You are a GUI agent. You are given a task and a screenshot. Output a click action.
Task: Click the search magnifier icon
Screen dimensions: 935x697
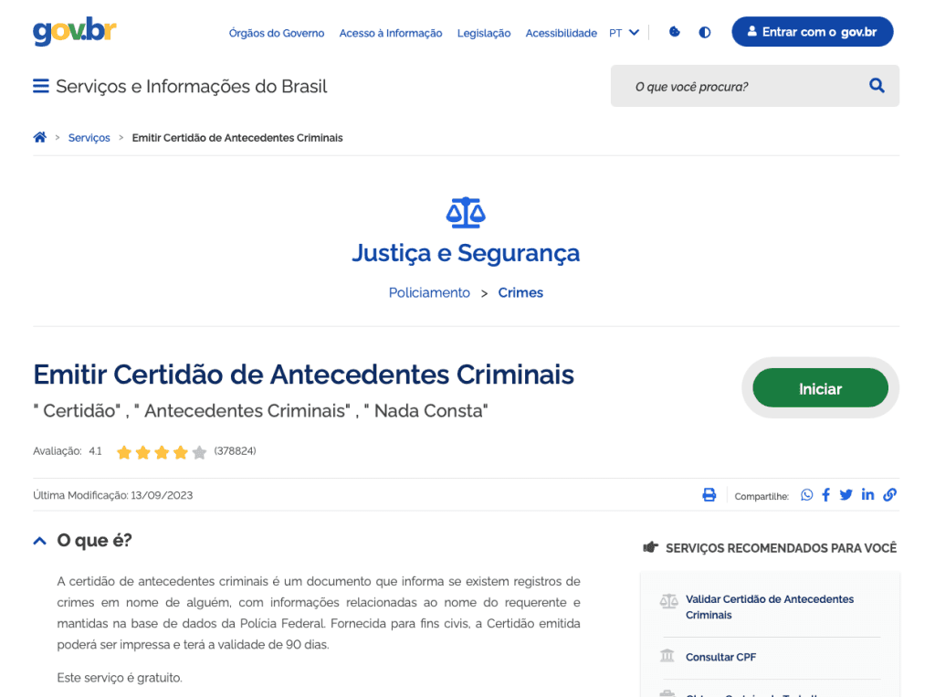coord(877,85)
